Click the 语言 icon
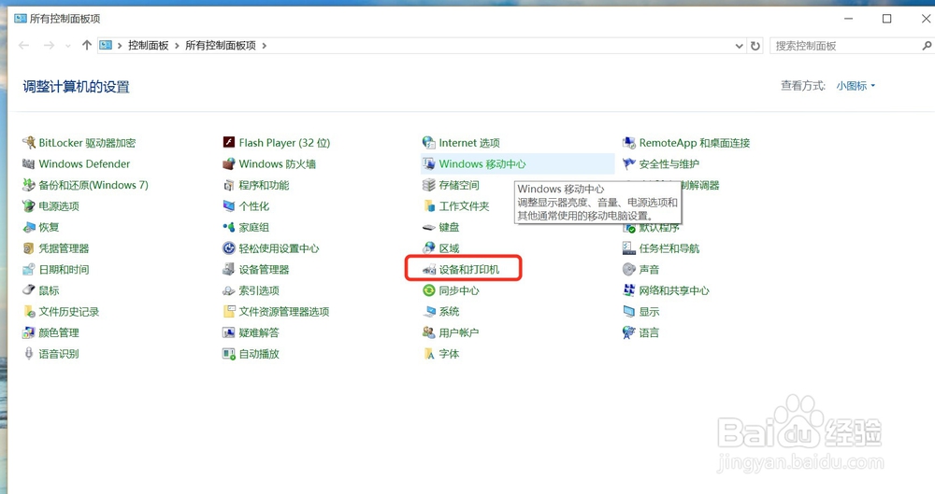Viewport: 935px width, 494px height. tap(629, 332)
